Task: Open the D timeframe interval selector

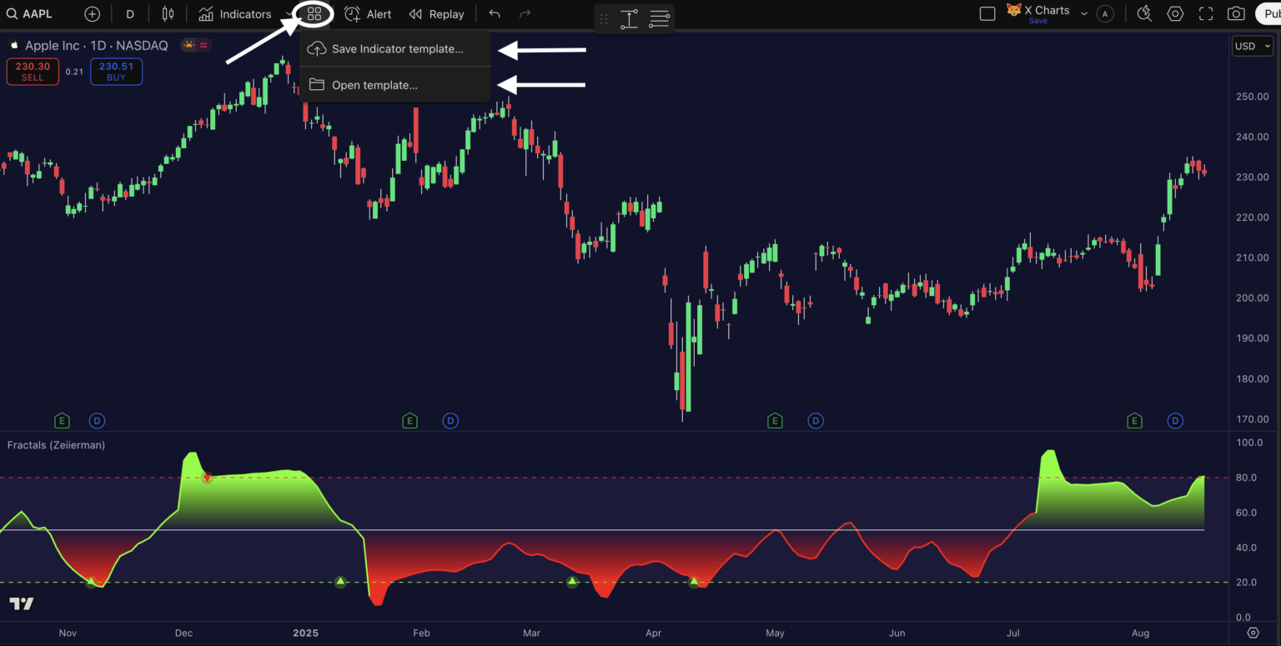Action: click(130, 14)
